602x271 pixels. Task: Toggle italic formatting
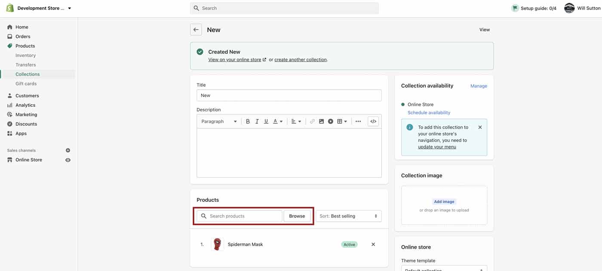[x=257, y=122]
